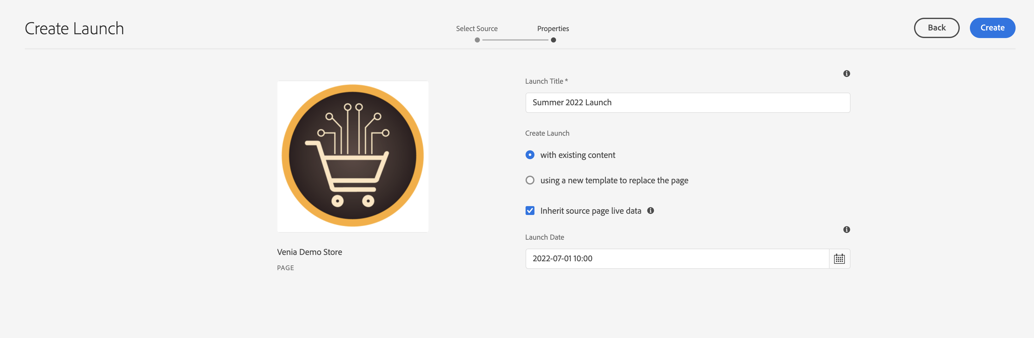The image size is (1034, 338).
Task: Go to the Select Source step label
Action: pyautogui.click(x=476, y=29)
